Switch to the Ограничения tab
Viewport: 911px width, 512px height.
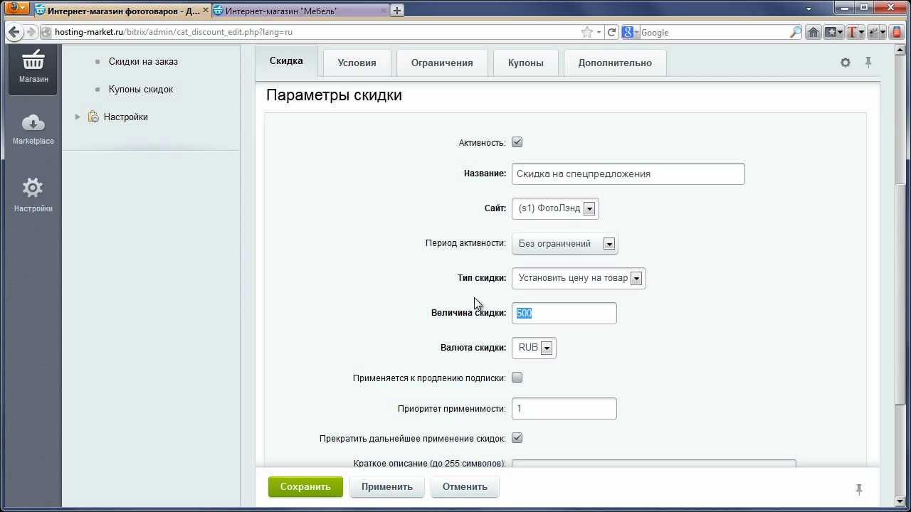tap(442, 63)
